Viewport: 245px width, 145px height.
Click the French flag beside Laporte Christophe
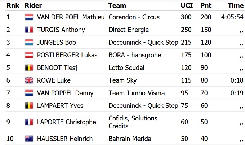point(29,122)
